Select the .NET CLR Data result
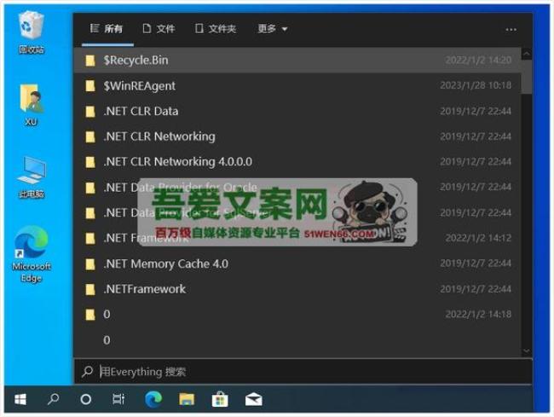This screenshot has width=554, height=417. coord(297,112)
